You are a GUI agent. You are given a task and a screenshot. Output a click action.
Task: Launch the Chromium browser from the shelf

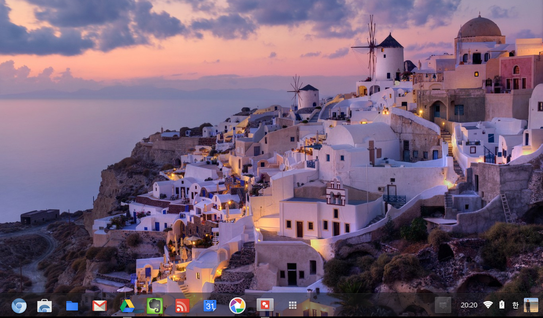click(x=19, y=306)
